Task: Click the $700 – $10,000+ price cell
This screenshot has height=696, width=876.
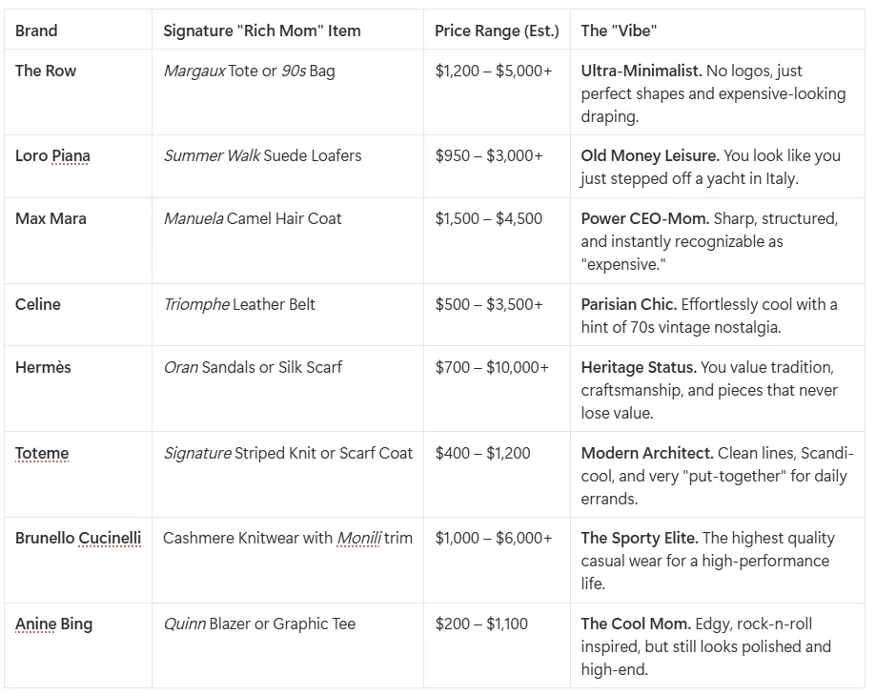Action: pyautogui.click(x=492, y=367)
